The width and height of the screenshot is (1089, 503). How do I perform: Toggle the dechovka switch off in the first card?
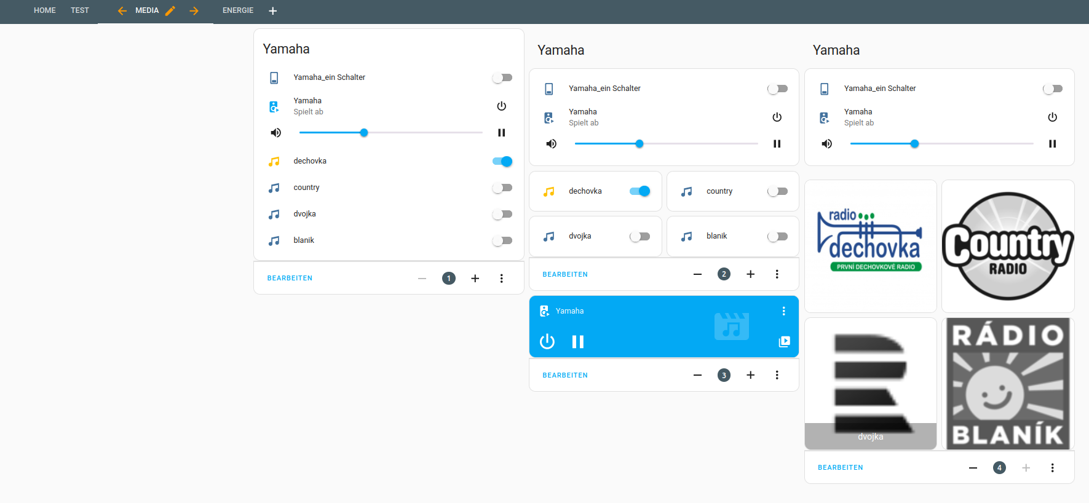click(x=502, y=162)
